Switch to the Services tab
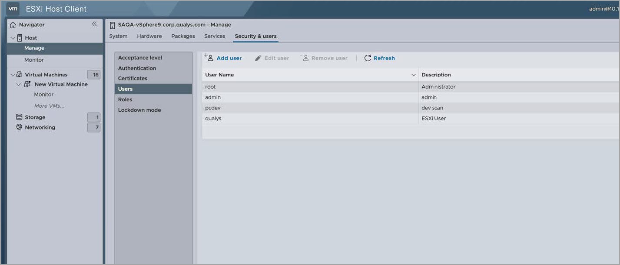The height and width of the screenshot is (265, 620). [215, 36]
